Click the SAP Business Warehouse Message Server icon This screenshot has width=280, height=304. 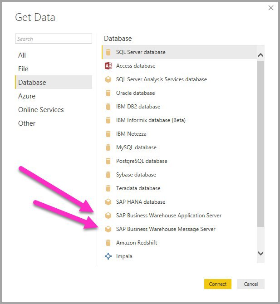coord(108,229)
